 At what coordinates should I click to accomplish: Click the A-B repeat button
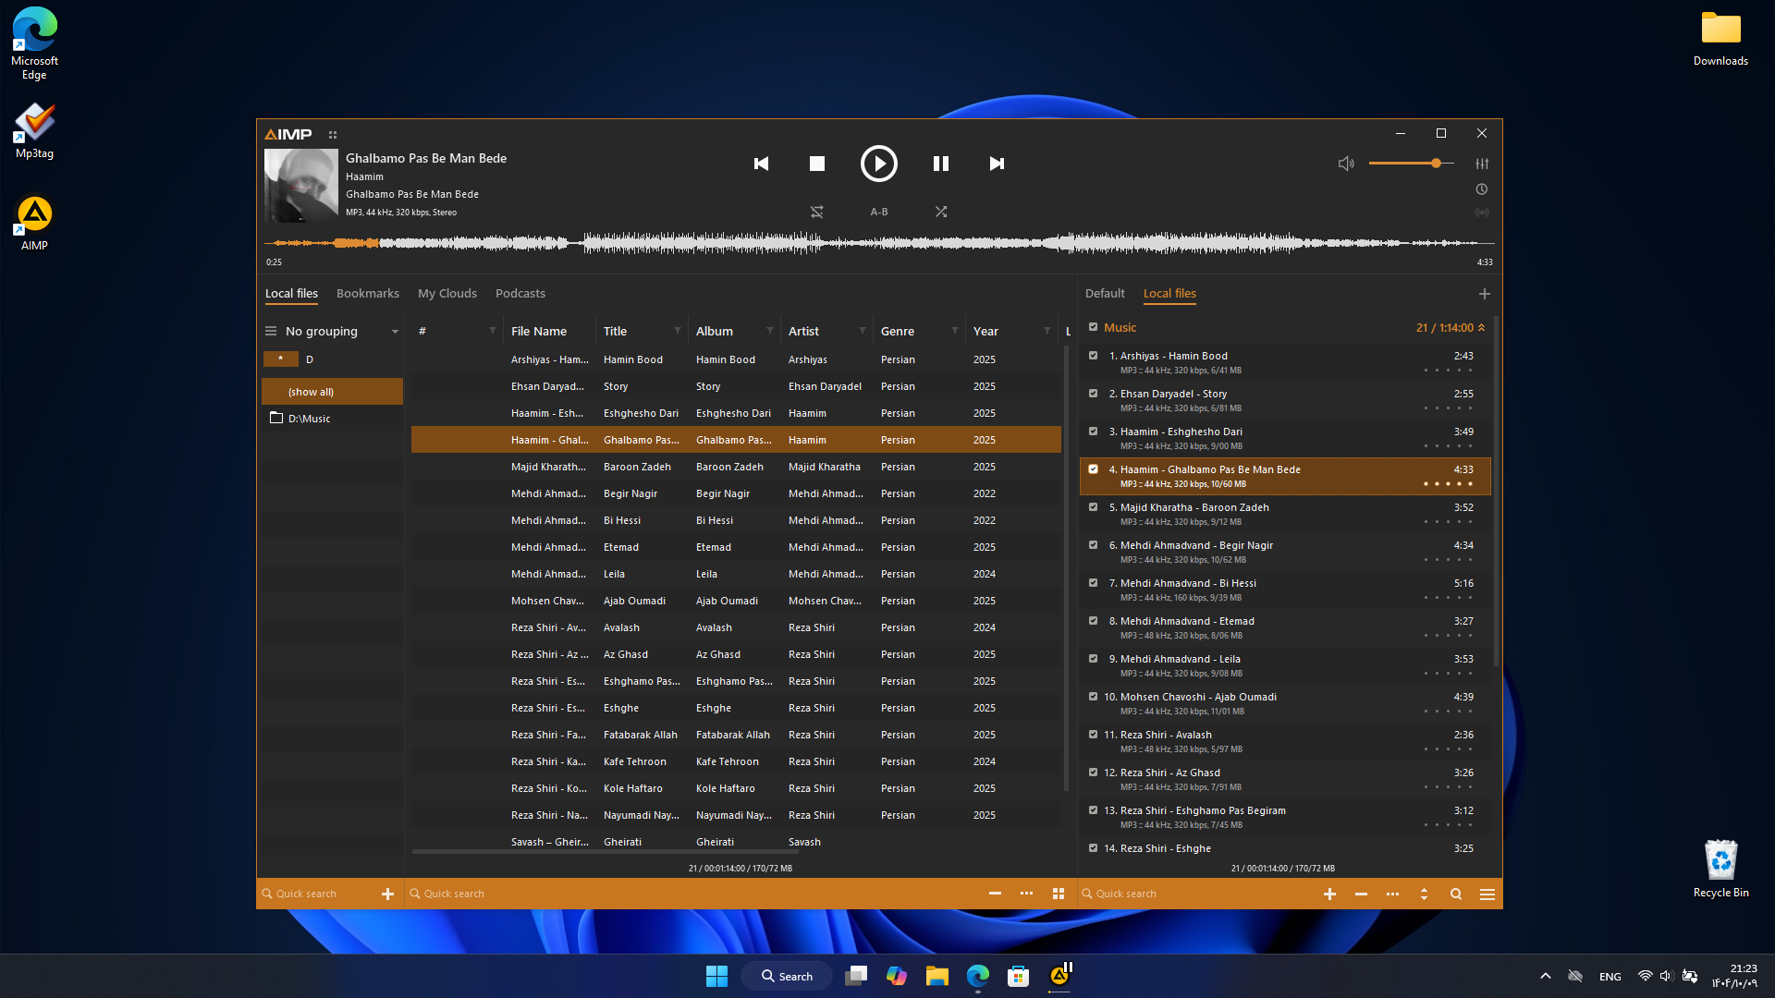(x=879, y=212)
